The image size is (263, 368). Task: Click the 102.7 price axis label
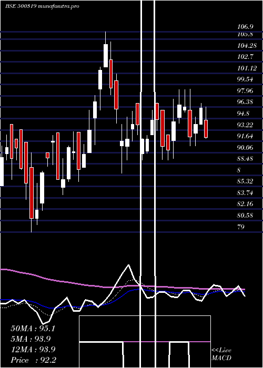(245, 57)
